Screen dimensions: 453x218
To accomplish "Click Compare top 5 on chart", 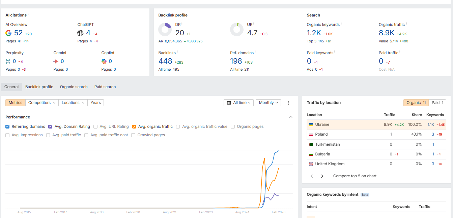I will point(355,176).
